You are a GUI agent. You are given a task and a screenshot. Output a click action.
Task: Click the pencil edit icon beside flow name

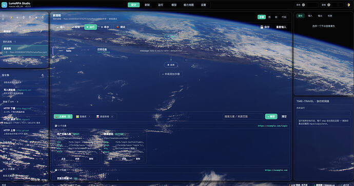[x=41, y=31]
